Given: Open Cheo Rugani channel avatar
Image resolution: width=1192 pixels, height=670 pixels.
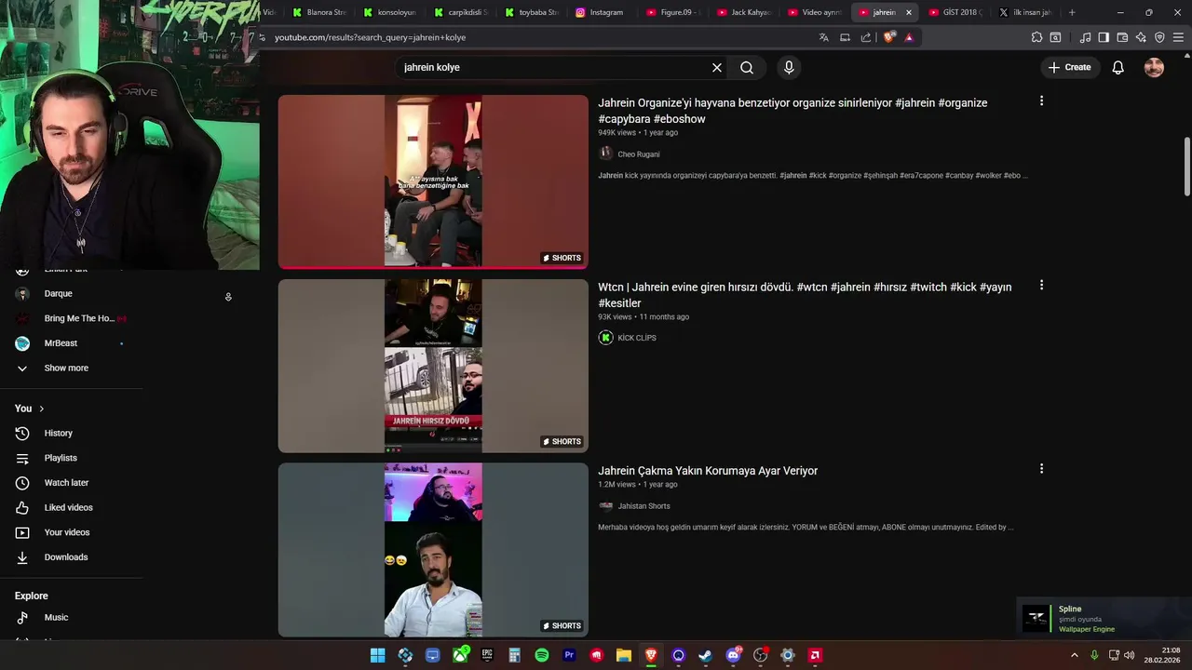Looking at the screenshot, I should 605,154.
